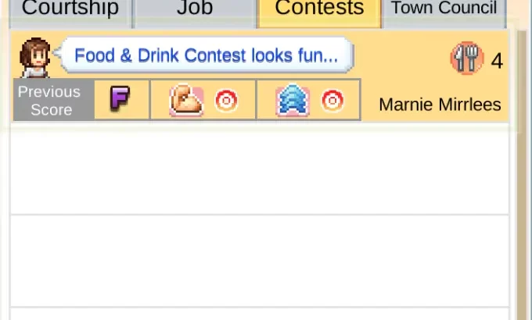Go to the Town Council tab

click(444, 10)
